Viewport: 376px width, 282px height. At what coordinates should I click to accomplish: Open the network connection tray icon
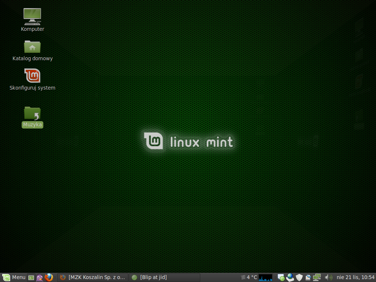[317, 278]
